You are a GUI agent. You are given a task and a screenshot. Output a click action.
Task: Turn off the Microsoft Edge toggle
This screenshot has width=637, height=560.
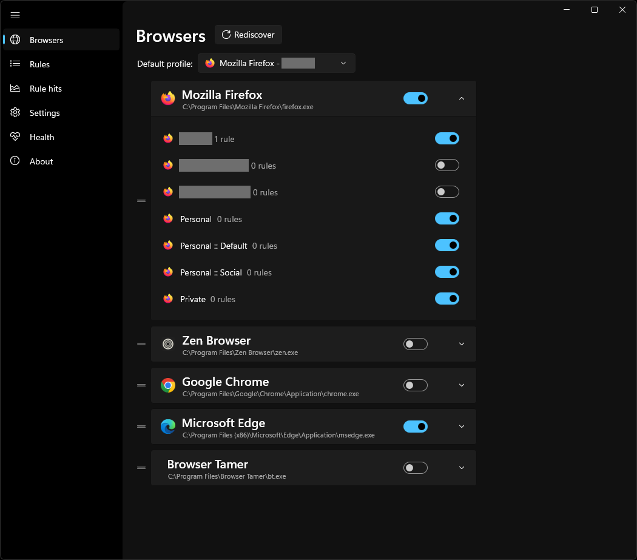pos(415,427)
